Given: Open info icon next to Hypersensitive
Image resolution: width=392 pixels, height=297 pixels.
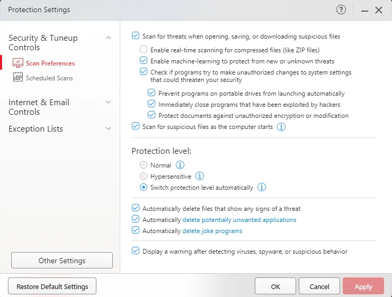Looking at the screenshot, I should pyautogui.click(x=200, y=176).
